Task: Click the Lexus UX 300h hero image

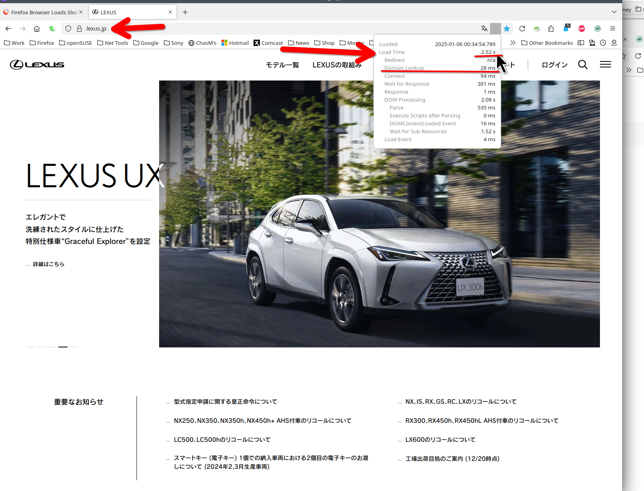Action: (x=379, y=214)
